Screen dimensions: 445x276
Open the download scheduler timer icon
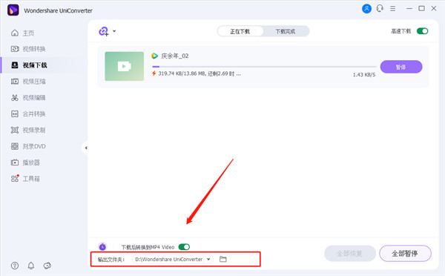coord(103,246)
